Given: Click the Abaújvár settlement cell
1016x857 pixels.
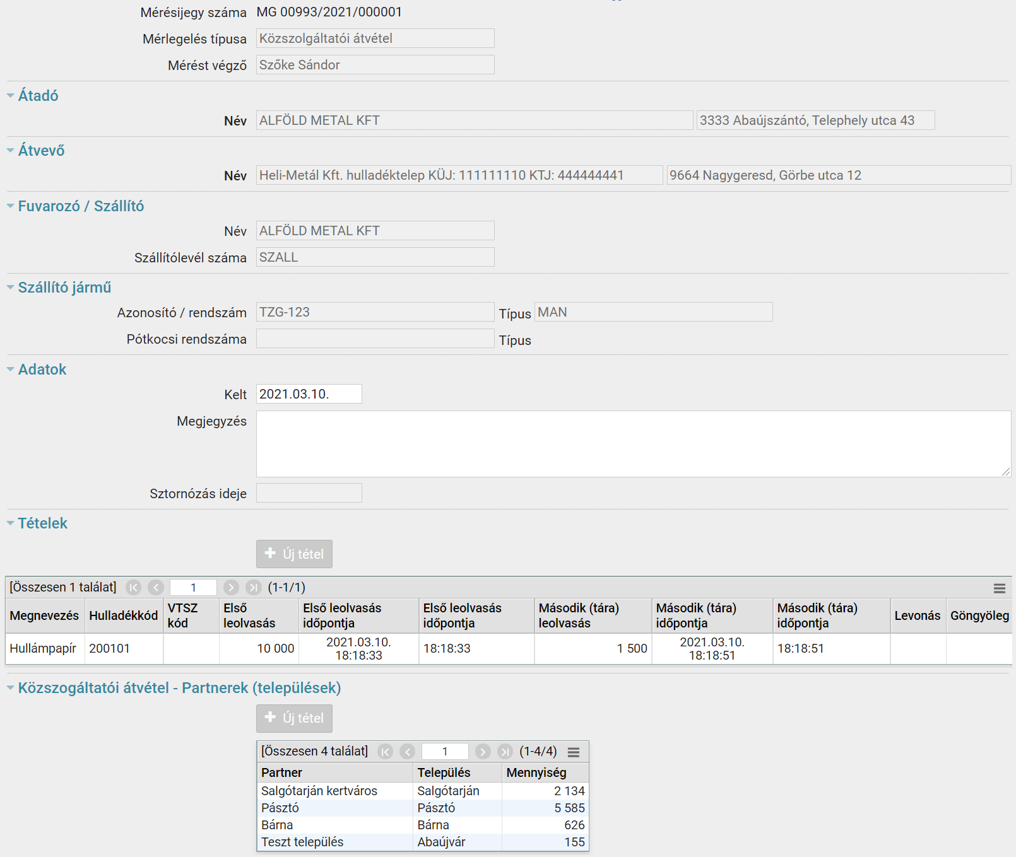Looking at the screenshot, I should tap(458, 842).
